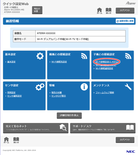Open the 使い方 book icon in the footer
Viewport: 138px width, 155px height.
(x=16, y=140)
